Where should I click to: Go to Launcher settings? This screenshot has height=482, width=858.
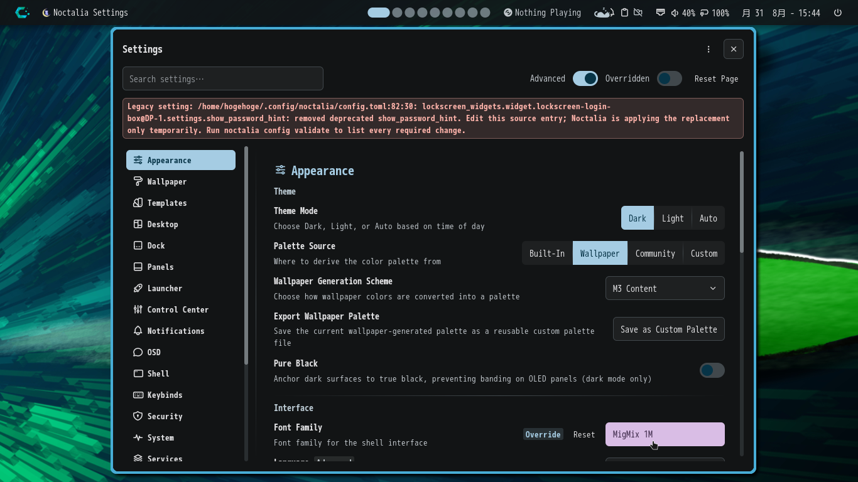pos(181,288)
